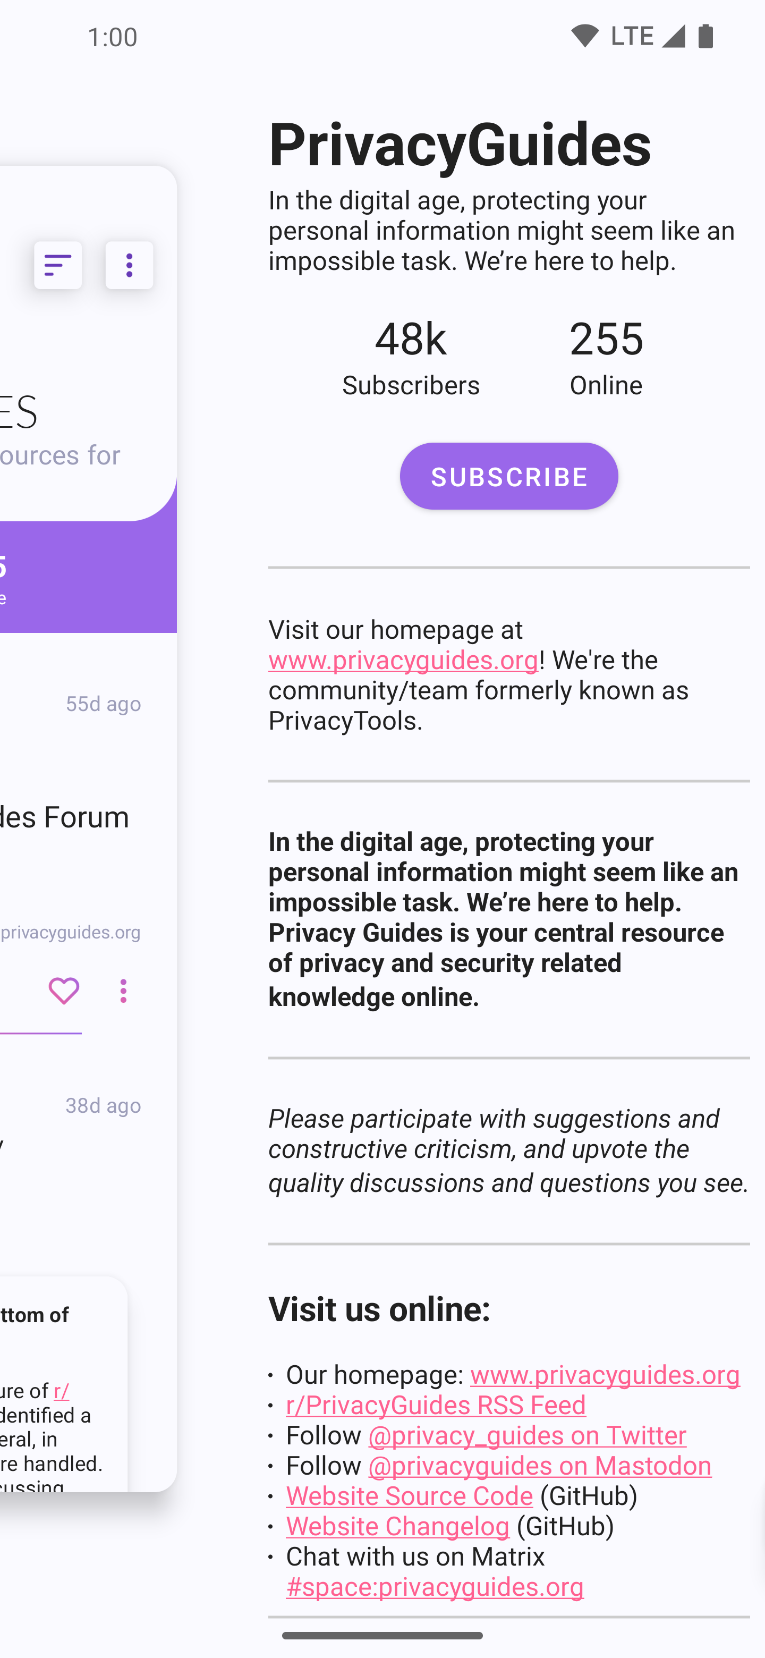
Task: Tap the 255 Online count
Action: 606,357
